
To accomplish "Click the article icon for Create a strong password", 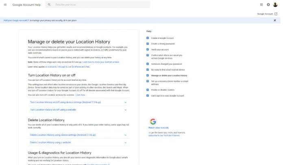I will [148, 44].
